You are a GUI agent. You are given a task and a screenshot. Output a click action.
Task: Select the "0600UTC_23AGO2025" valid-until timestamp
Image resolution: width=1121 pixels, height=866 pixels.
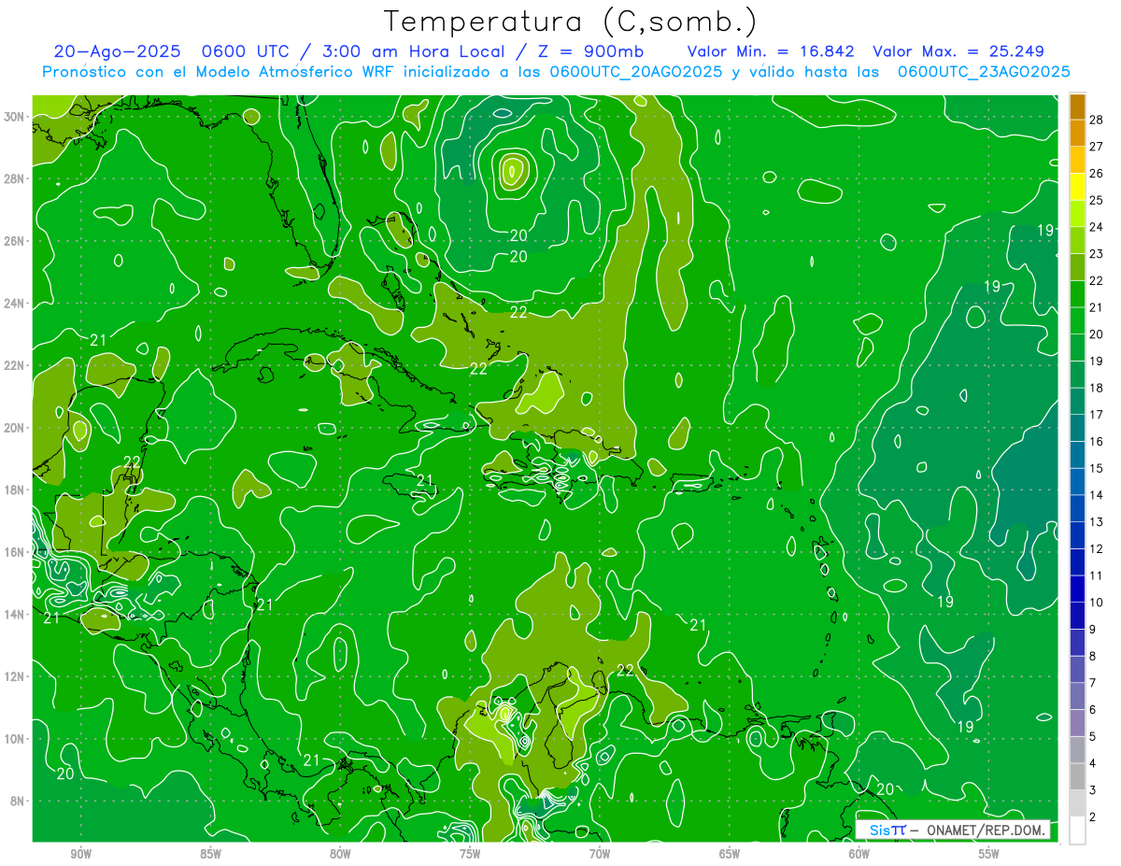[x=984, y=72]
